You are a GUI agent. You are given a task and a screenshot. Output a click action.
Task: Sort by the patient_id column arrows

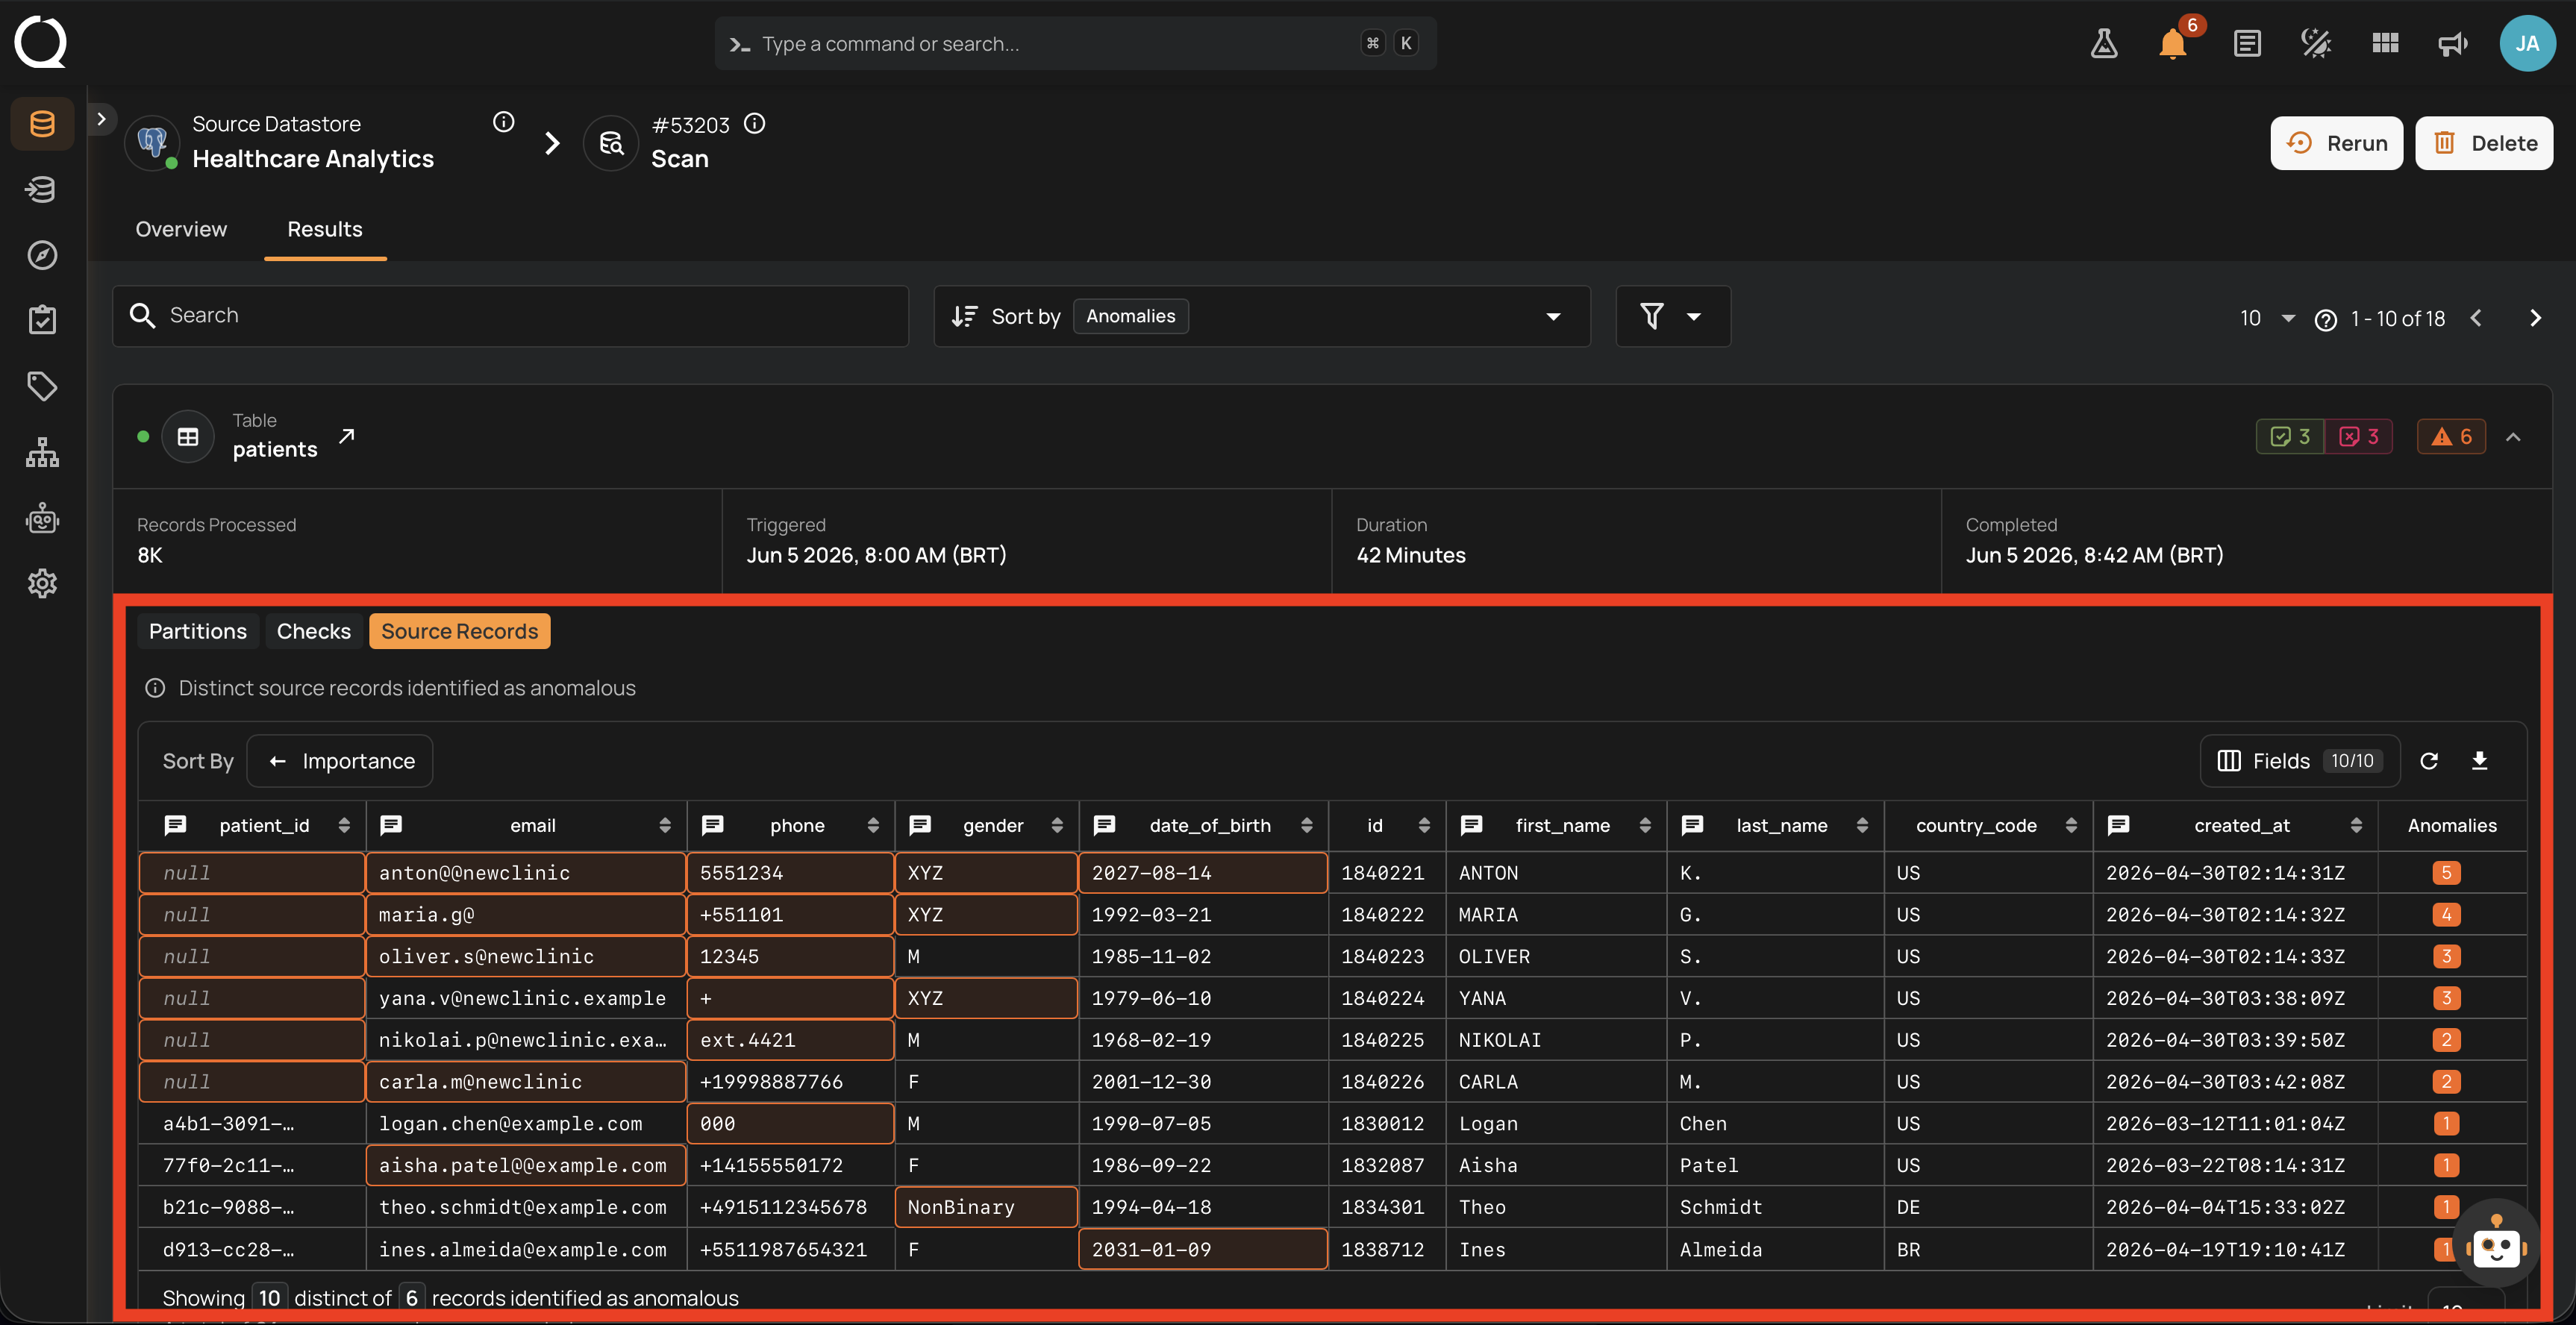click(344, 825)
